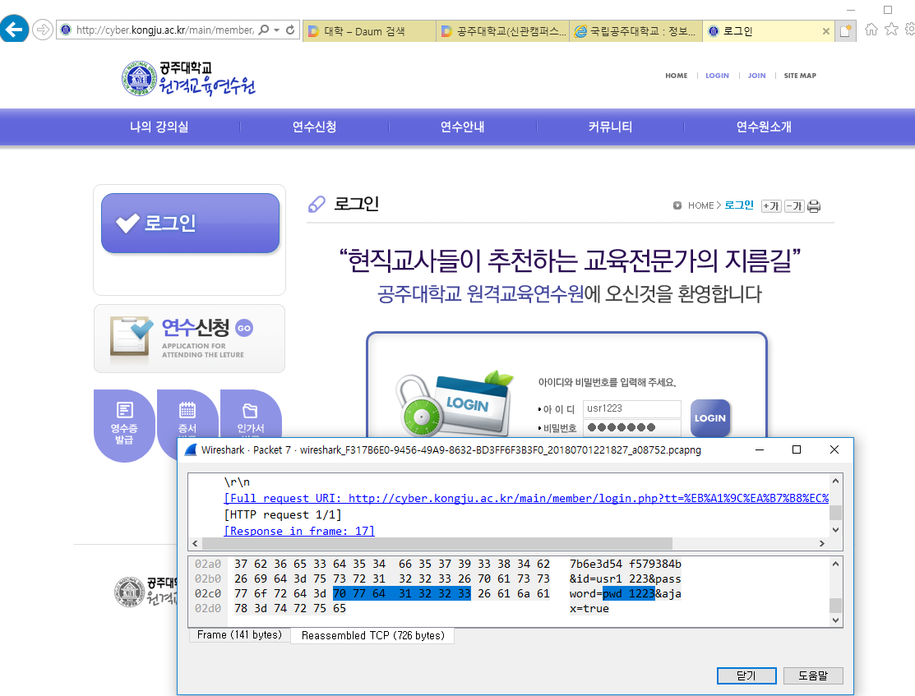Click the GO icon on the 연수신청 banner
The width and height of the screenshot is (915, 696).
point(244,328)
